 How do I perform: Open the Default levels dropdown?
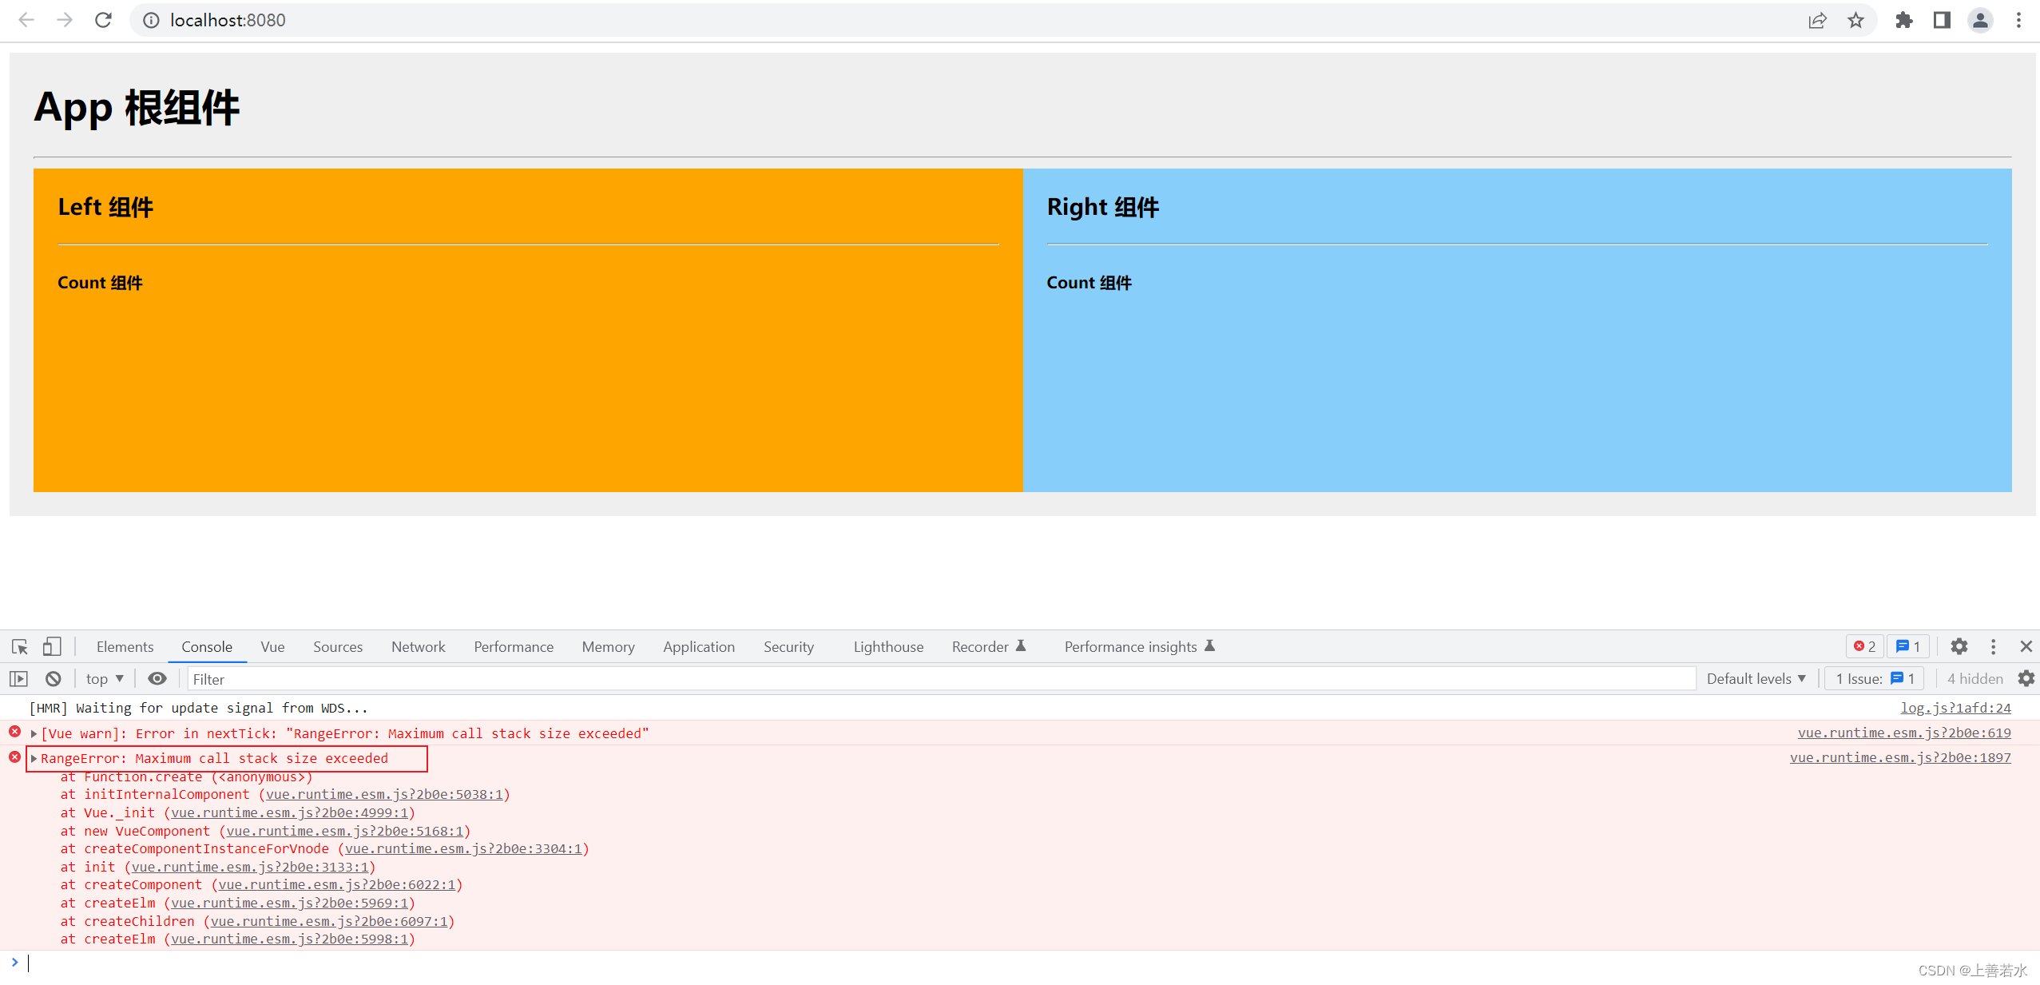coord(1756,678)
